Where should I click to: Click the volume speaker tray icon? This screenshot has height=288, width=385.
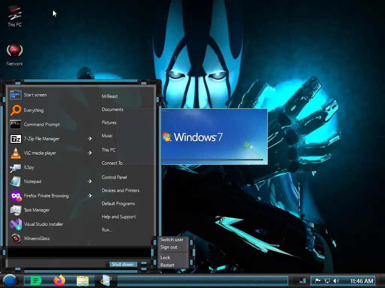(336, 280)
